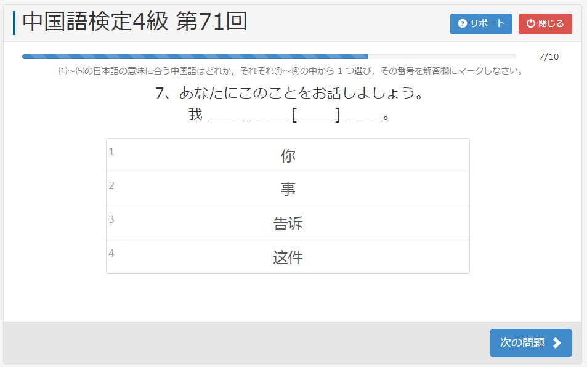Click the striped blue progress bar

coord(195,57)
